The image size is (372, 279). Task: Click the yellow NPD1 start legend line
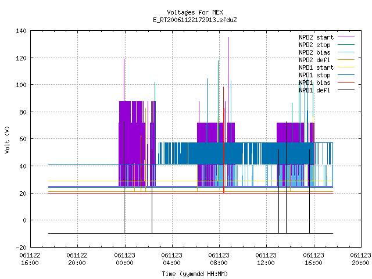click(x=346, y=67)
